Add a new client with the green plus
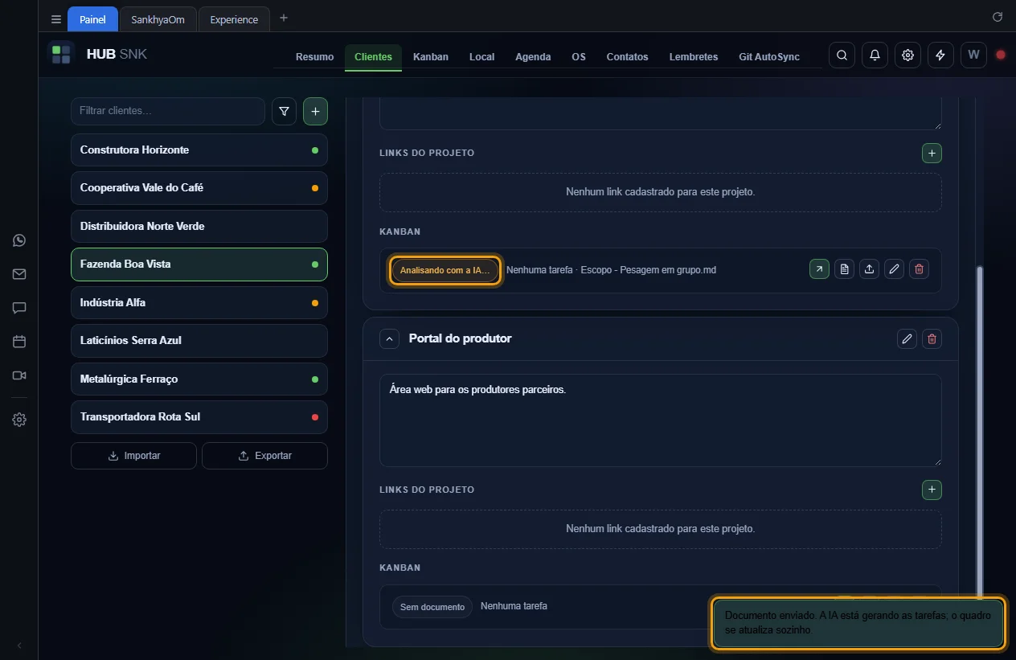The height and width of the screenshot is (660, 1016). (x=315, y=112)
